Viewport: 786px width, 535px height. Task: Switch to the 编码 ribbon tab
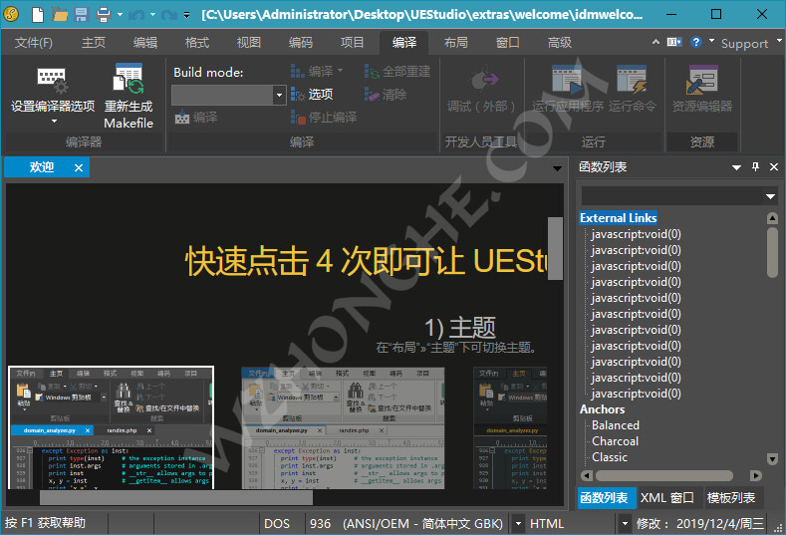pos(301,43)
